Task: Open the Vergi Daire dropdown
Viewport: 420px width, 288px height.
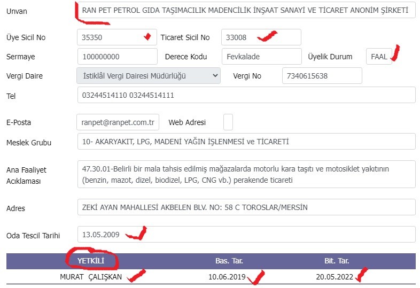Action: (149, 76)
